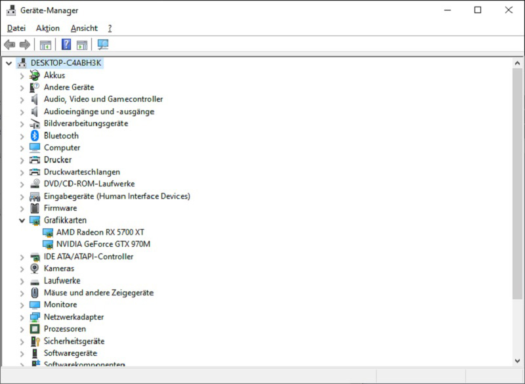Select the Bildverarbeitungsgeräte entry
This screenshot has height=384, width=525.
(86, 123)
